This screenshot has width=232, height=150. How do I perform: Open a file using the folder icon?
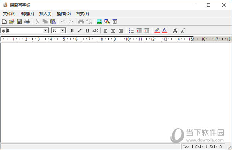pyautogui.click(x=12, y=22)
